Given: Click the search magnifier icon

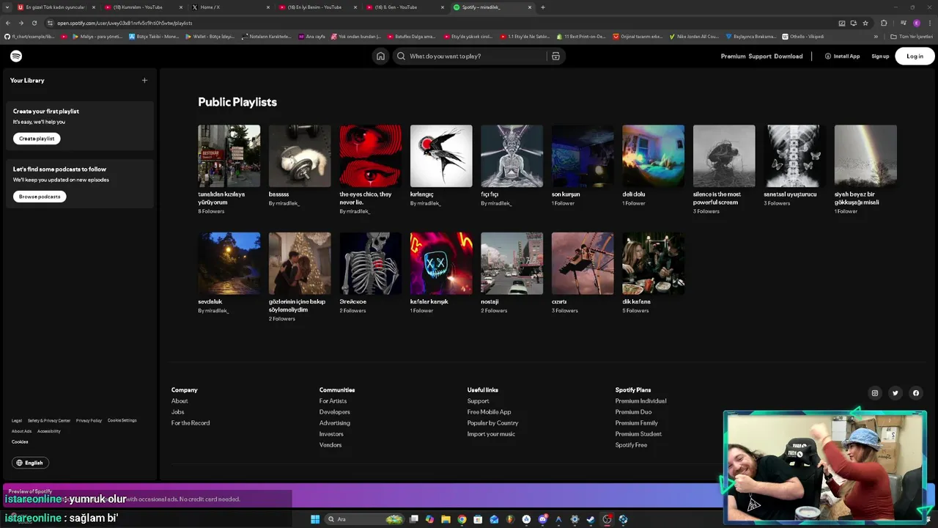Looking at the screenshot, I should tap(401, 56).
